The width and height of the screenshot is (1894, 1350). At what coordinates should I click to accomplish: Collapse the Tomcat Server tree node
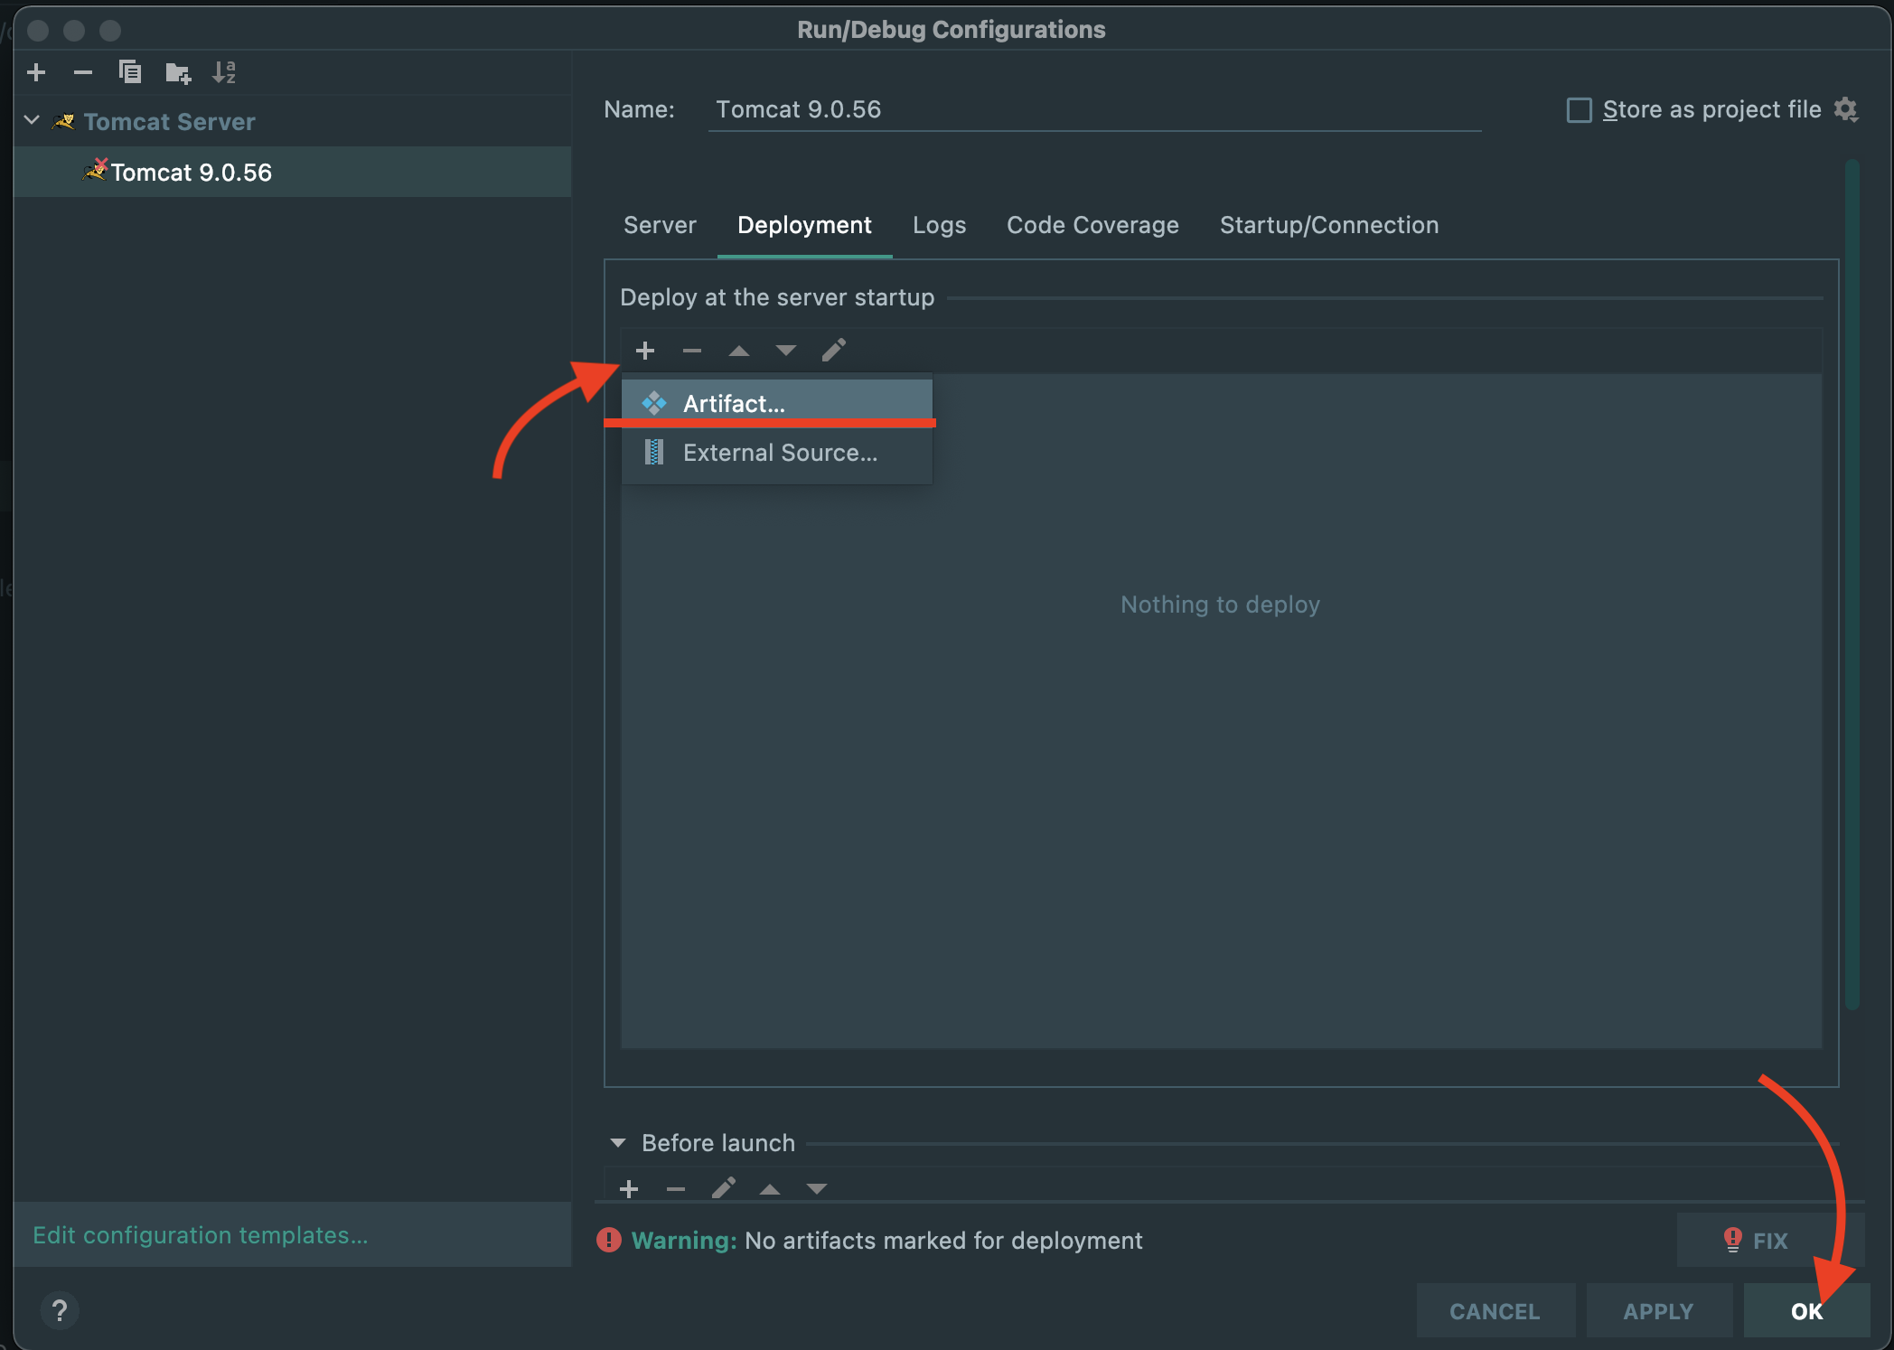click(x=33, y=121)
